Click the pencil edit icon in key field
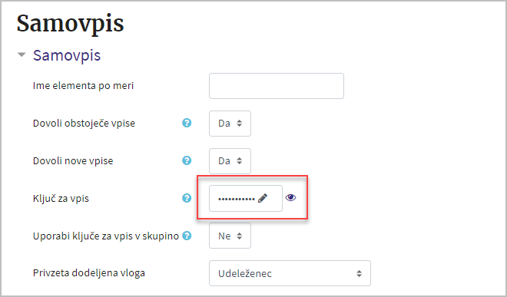 (x=263, y=198)
